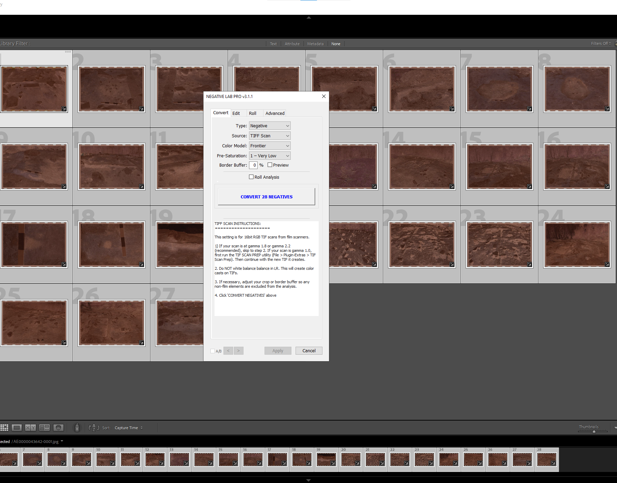
Task: Select the Metadata library filter
Action: tap(315, 44)
